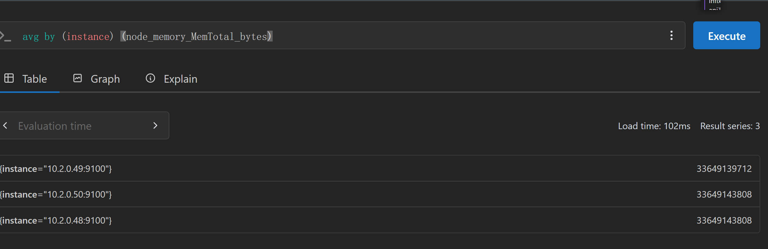Select the instance 10.2.0.48:9100 result row
The image size is (768, 249).
(x=380, y=220)
